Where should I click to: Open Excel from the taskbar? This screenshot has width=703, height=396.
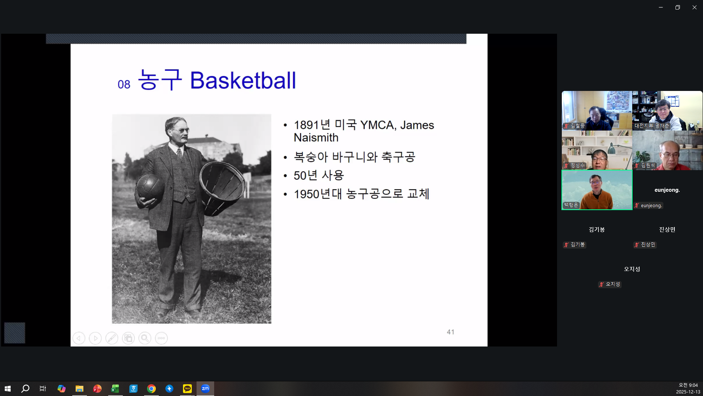click(115, 388)
